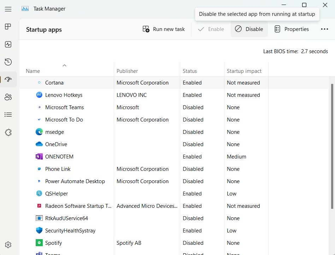Open the App history sidebar icon
335x255 pixels.
[x=8, y=62]
